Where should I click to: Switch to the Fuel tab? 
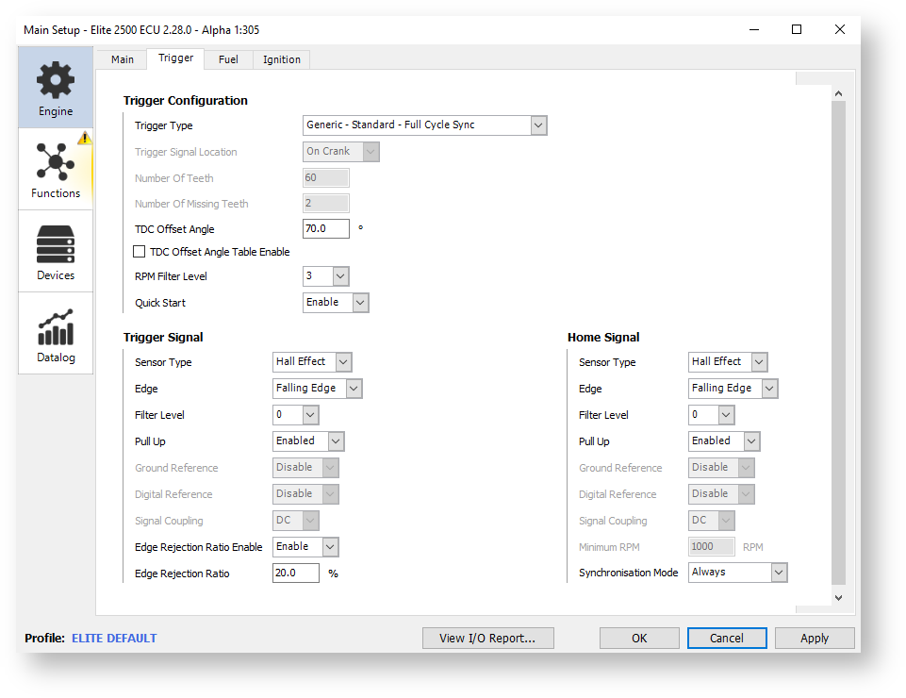(228, 59)
